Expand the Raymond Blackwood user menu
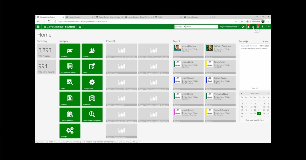 tap(229, 27)
